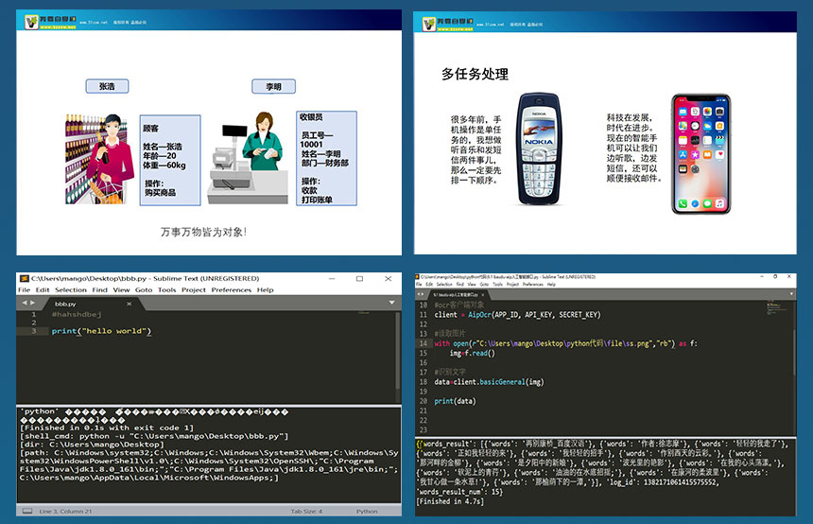The width and height of the screenshot is (813, 524).
Task: Open Help menu in the baidu-aip Sublime window
Action: tap(551, 285)
